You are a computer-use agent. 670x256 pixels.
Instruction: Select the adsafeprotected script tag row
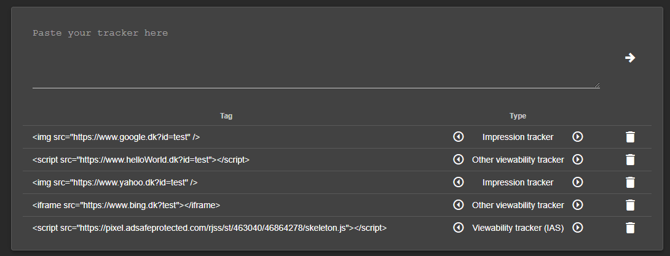pyautogui.click(x=337, y=228)
